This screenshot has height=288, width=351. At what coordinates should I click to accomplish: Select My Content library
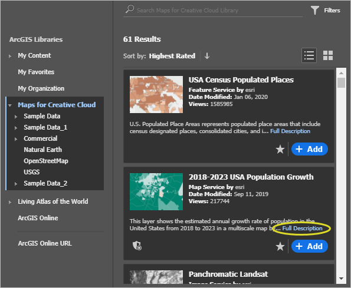coord(34,55)
